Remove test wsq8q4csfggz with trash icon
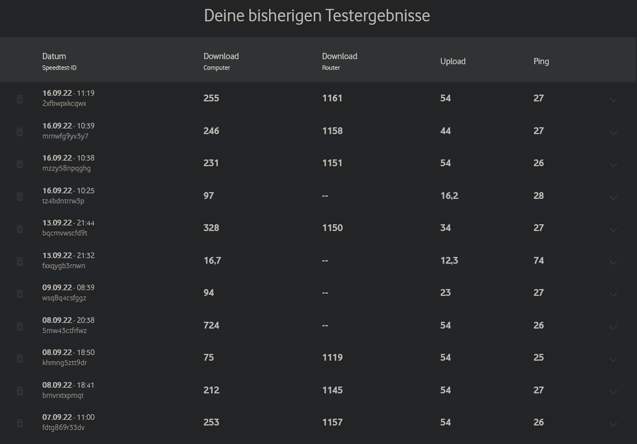The width and height of the screenshot is (637, 444). [20, 294]
